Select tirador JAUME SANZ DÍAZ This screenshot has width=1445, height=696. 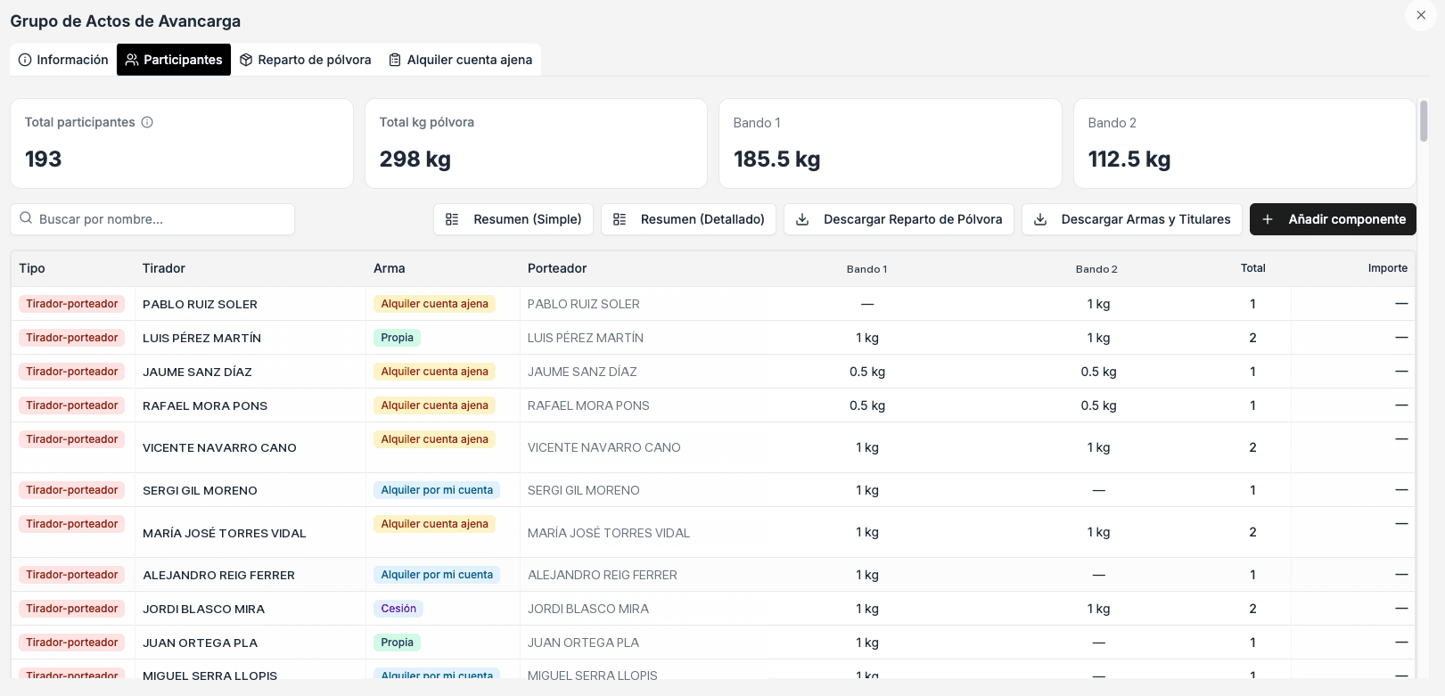coord(197,372)
